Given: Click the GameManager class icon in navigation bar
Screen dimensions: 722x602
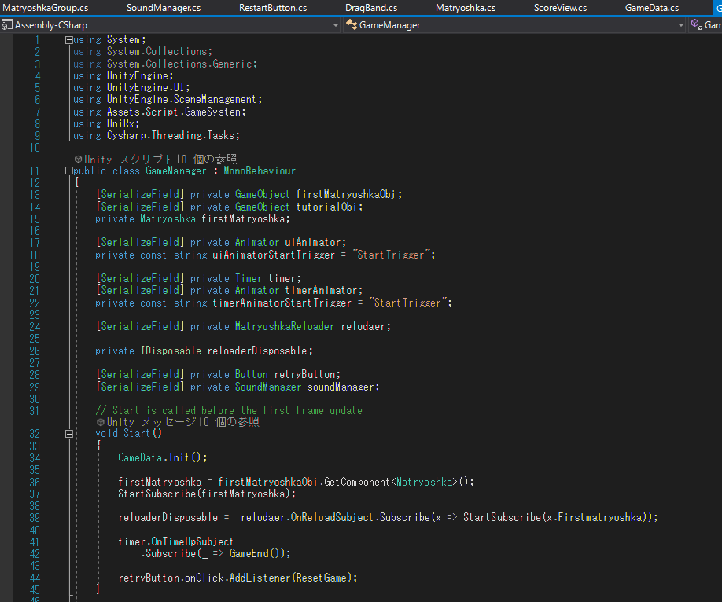Looking at the screenshot, I should click(x=352, y=24).
